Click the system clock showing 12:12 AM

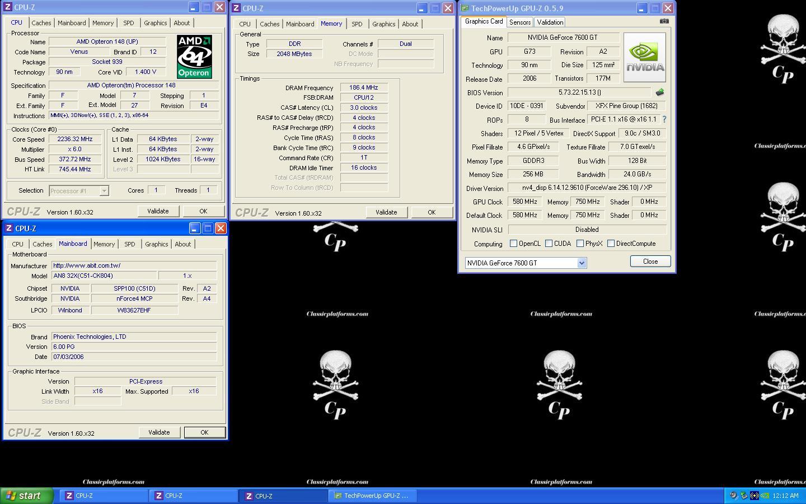pos(785,496)
